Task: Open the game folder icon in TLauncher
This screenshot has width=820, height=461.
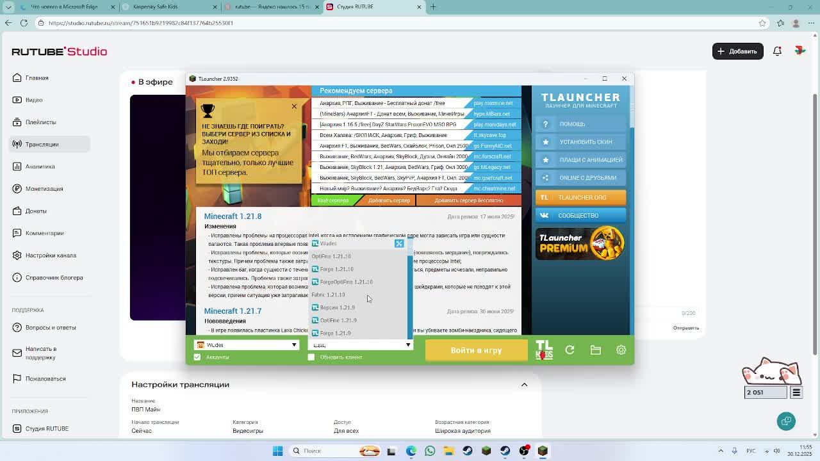Action: click(596, 350)
